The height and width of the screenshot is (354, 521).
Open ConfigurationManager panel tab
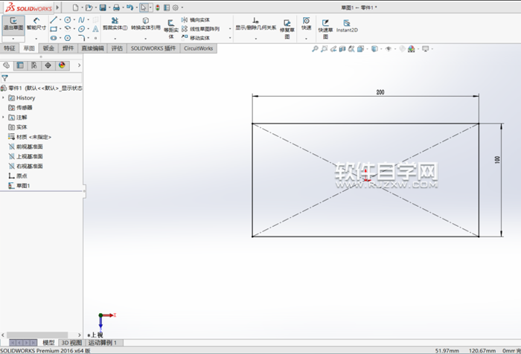pos(34,65)
